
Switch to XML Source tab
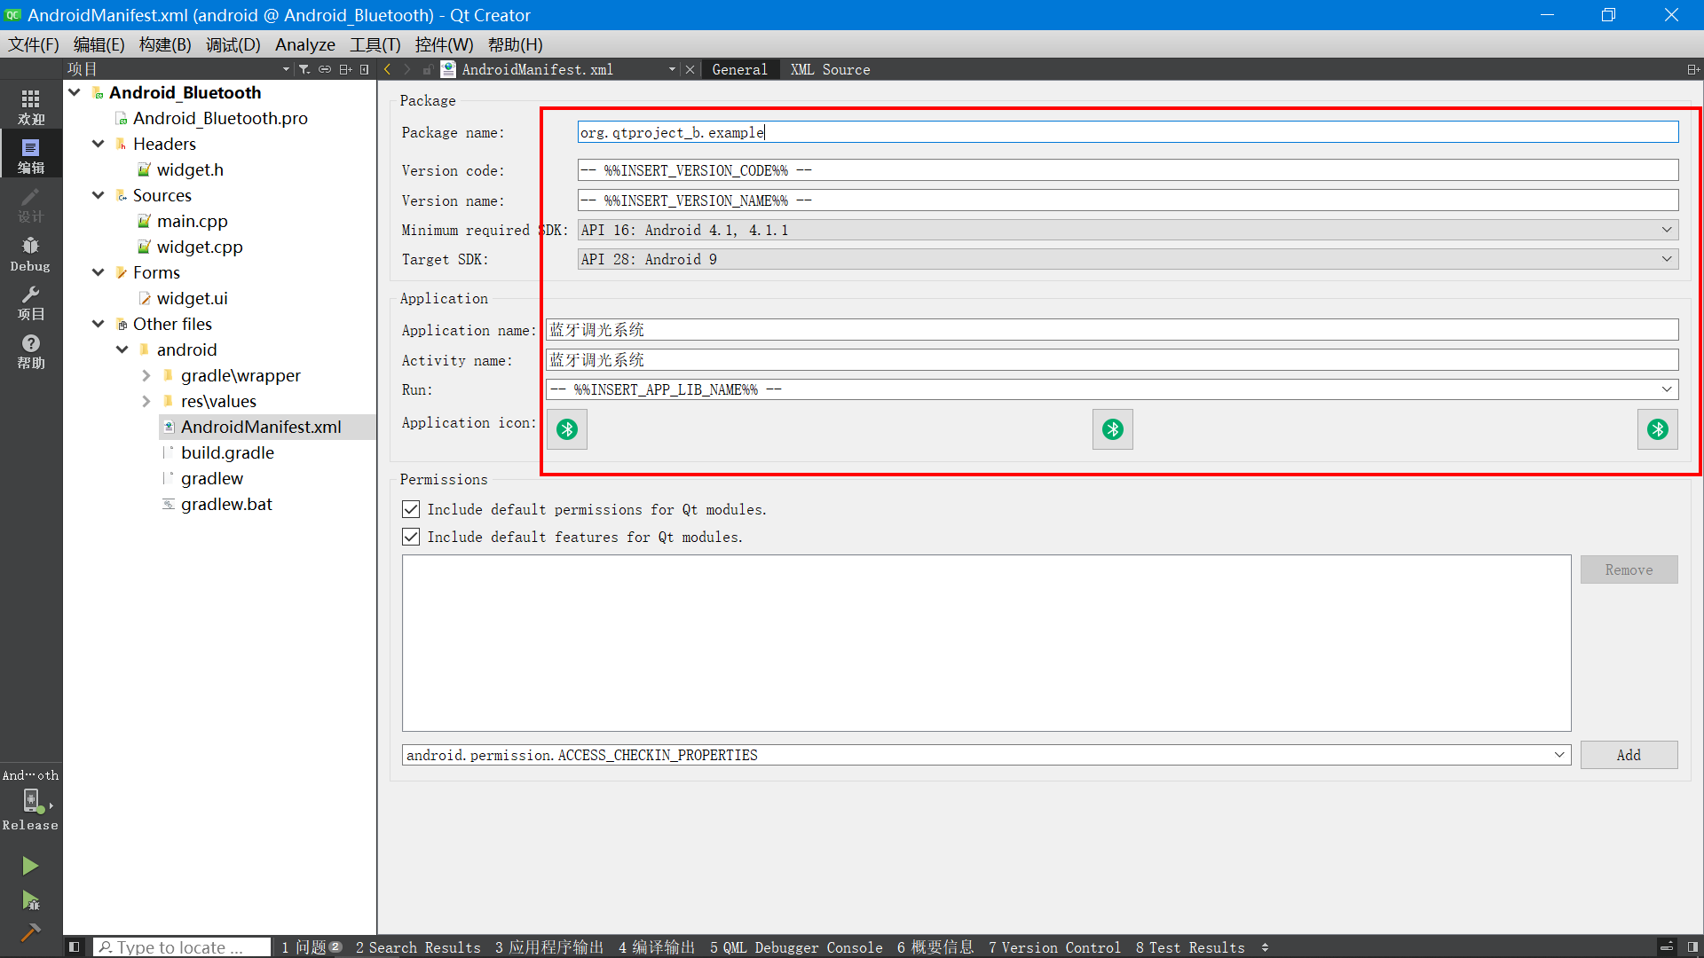pyautogui.click(x=830, y=69)
